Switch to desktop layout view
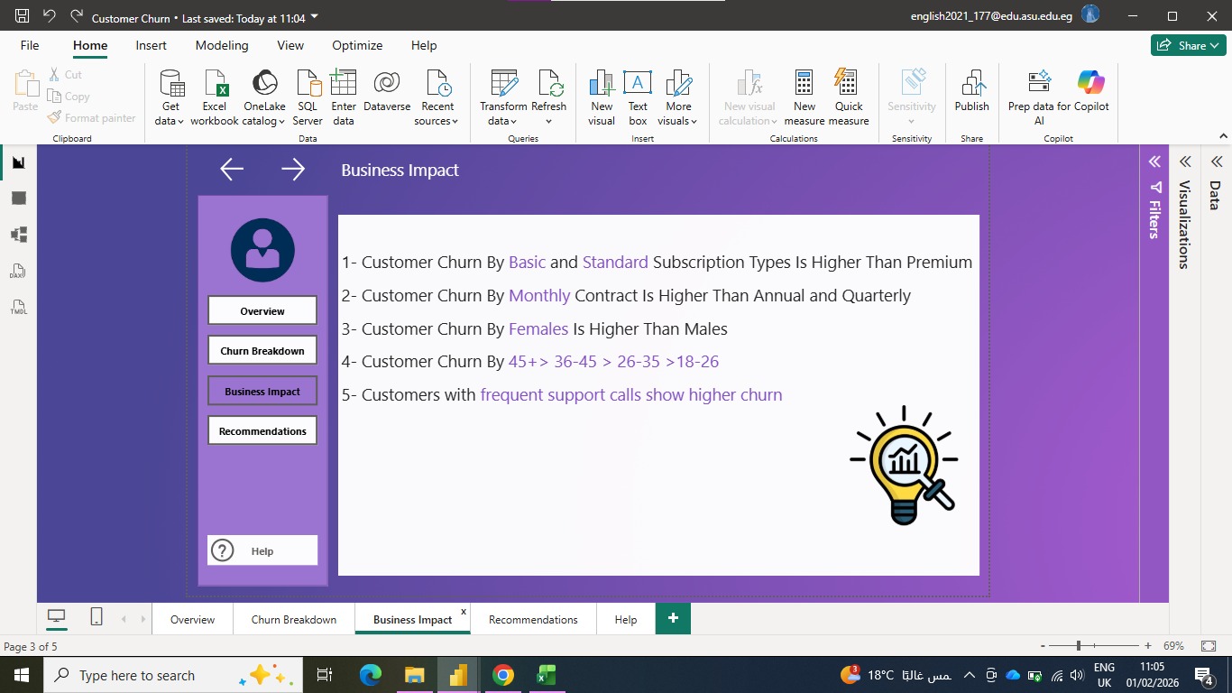 [x=57, y=616]
